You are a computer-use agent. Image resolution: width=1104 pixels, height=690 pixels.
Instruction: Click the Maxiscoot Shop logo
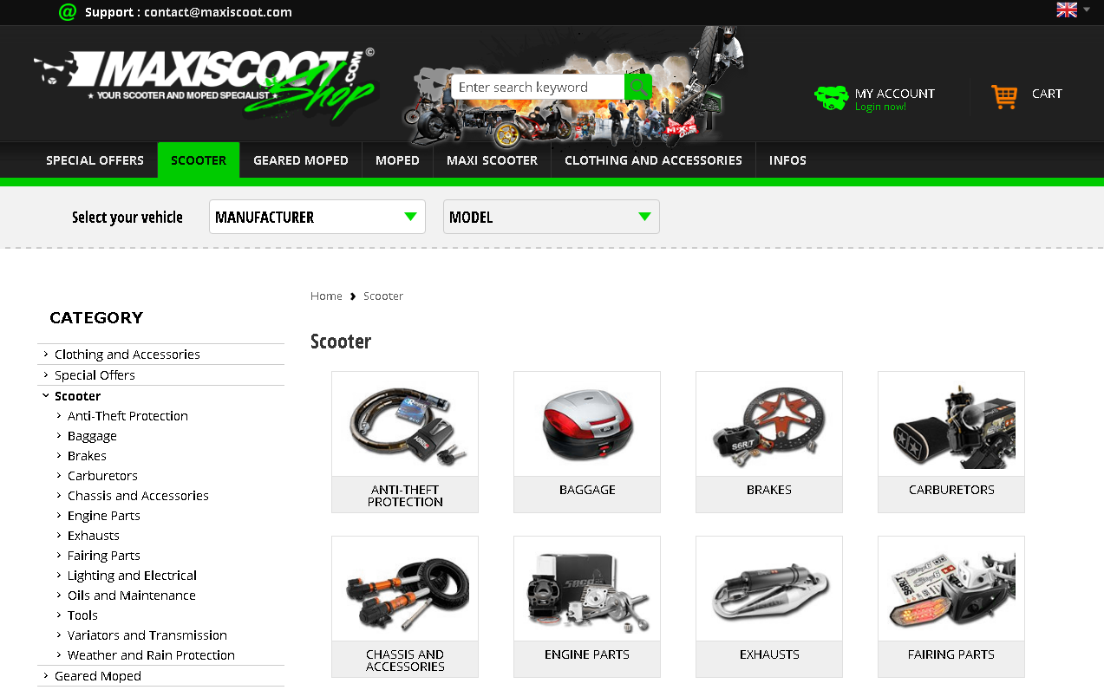click(206, 84)
